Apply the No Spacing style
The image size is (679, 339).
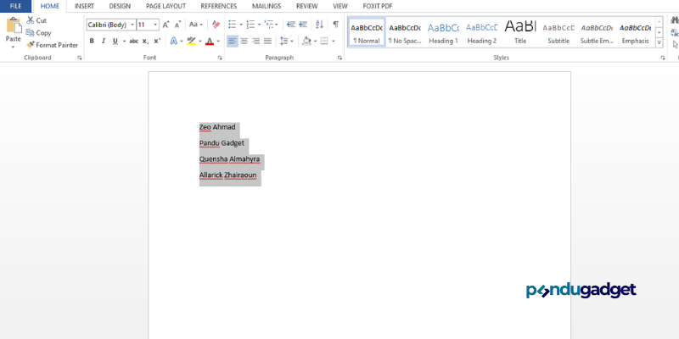405,32
